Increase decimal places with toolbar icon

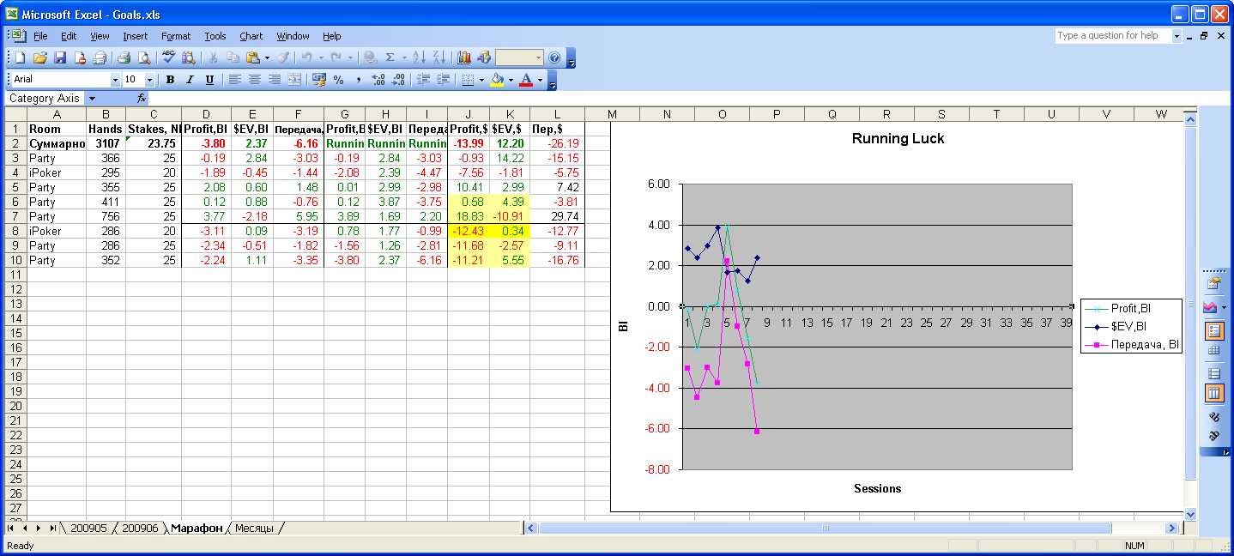click(x=378, y=80)
